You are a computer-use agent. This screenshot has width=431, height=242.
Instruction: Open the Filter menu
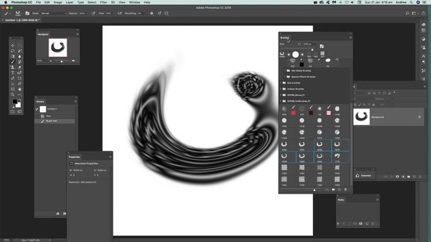[103, 2]
